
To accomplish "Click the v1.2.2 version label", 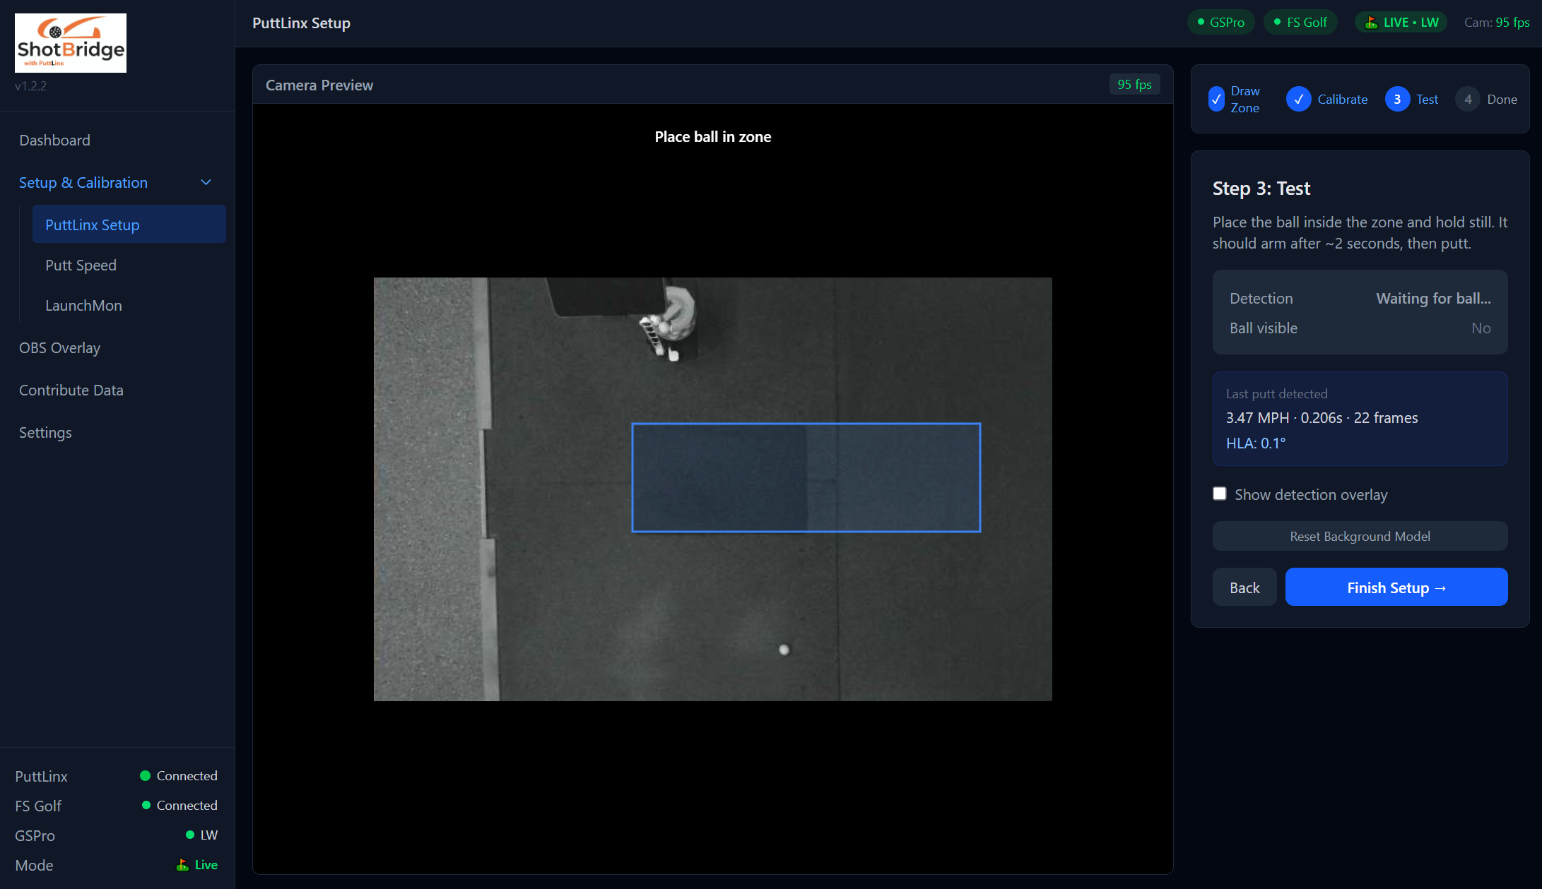I will coord(30,85).
